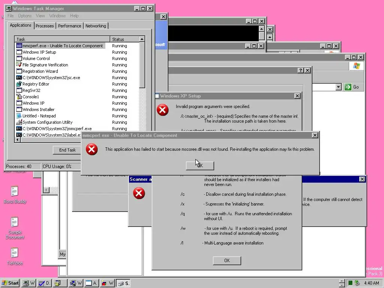Click the End Task button
Screen dimensions: 384x288
67,150
